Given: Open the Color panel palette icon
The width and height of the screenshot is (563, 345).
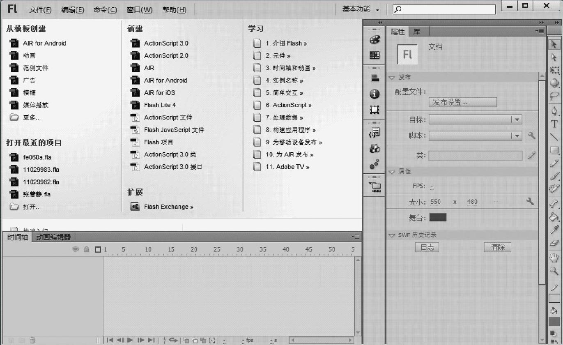Looking at the screenshot, I should (x=375, y=40).
